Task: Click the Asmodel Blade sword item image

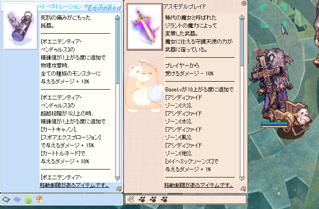Action: [x=145, y=27]
